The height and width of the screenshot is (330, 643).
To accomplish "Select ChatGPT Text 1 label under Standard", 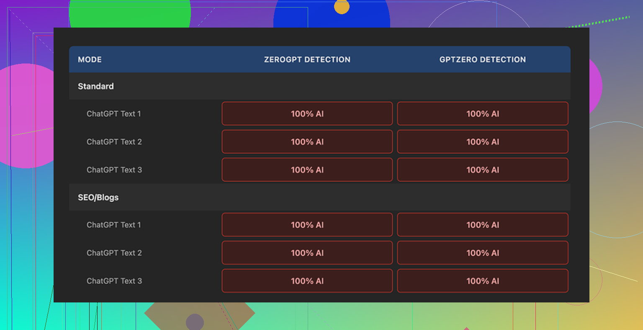I will tap(114, 114).
